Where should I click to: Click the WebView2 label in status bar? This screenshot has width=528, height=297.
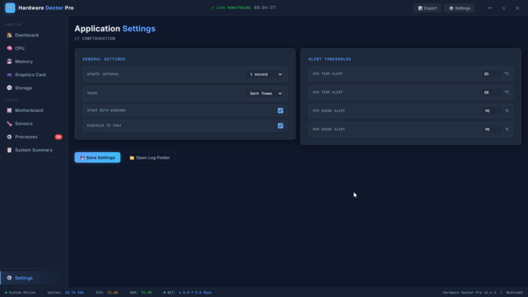(x=514, y=293)
